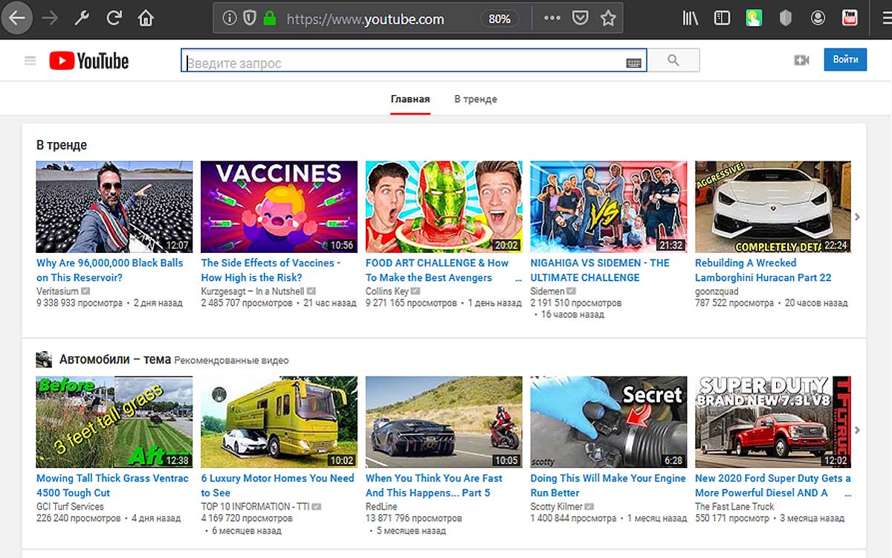Click the YouTube logo
The width and height of the screenshot is (892, 558).
pos(89,61)
